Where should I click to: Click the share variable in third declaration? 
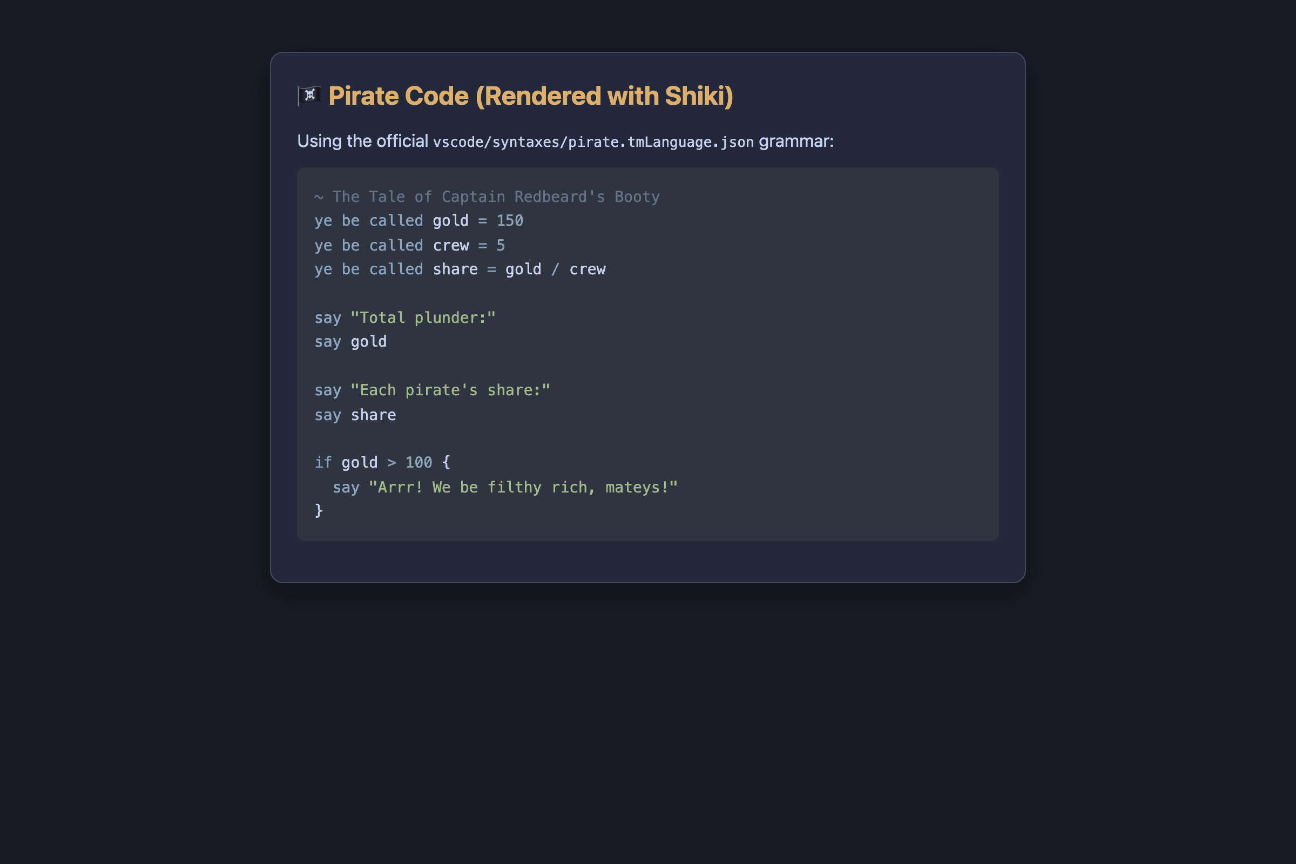(x=455, y=269)
